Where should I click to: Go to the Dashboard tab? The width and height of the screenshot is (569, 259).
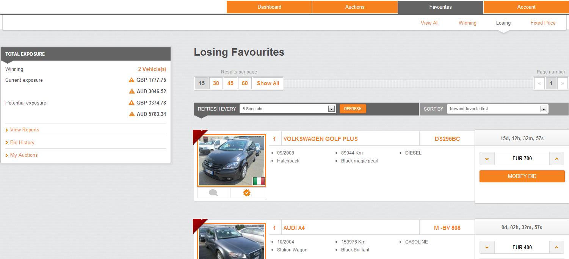269,7
